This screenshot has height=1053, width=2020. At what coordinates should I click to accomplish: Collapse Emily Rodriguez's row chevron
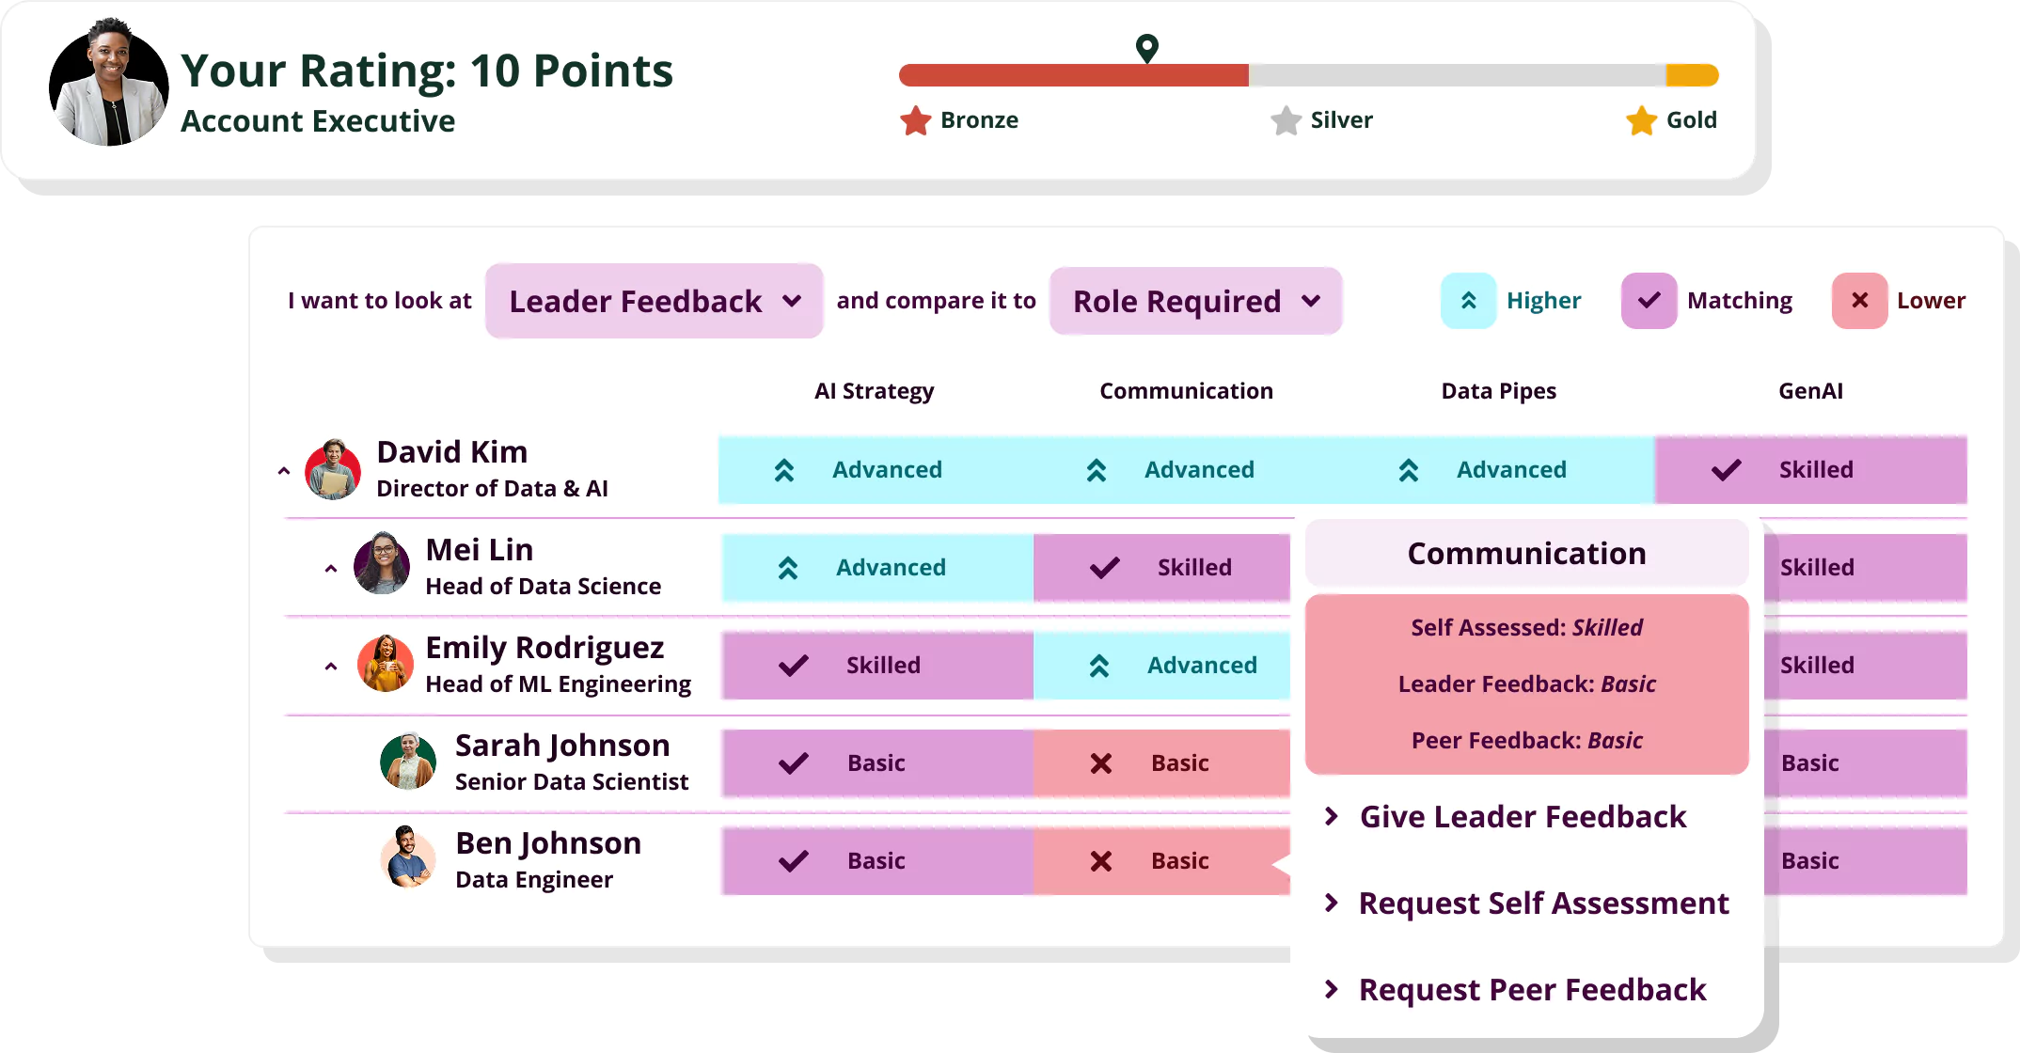pyautogui.click(x=331, y=667)
